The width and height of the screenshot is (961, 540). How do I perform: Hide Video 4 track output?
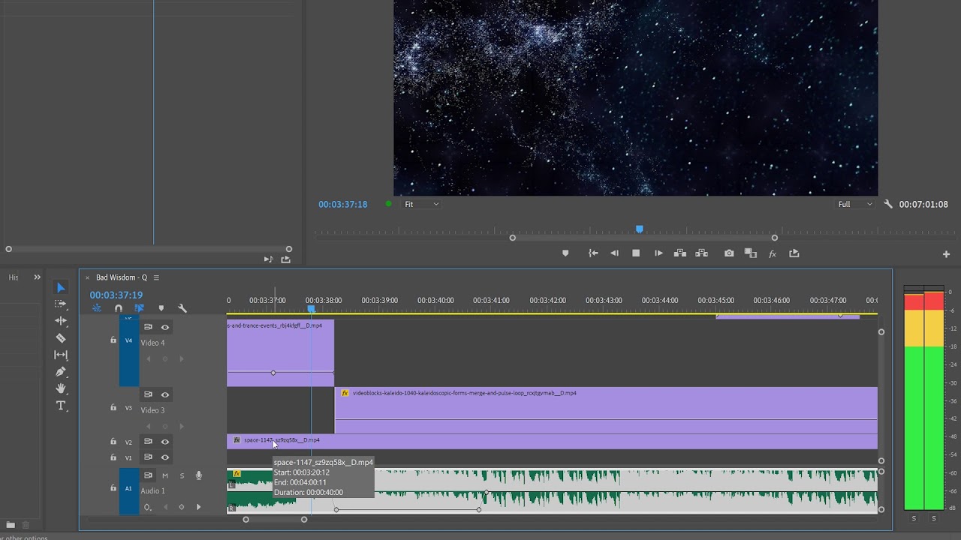164,327
